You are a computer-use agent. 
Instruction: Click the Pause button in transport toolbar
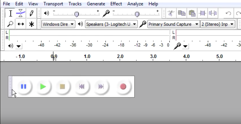pos(24,87)
